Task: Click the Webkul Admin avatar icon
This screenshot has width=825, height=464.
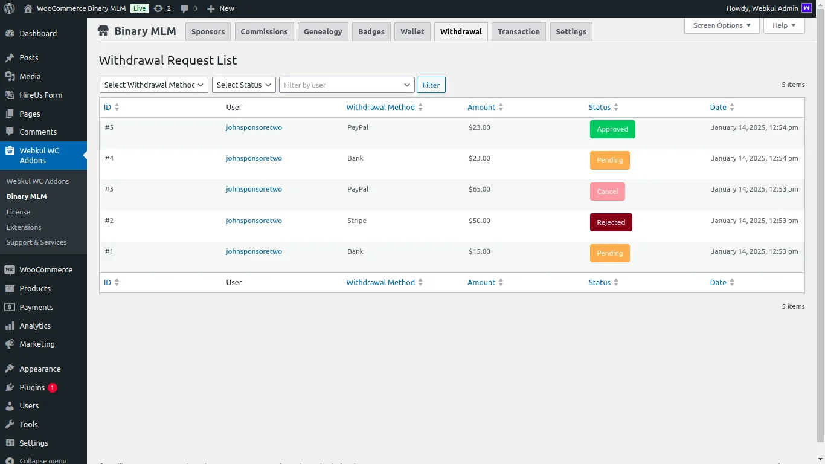Action: pyautogui.click(x=806, y=8)
